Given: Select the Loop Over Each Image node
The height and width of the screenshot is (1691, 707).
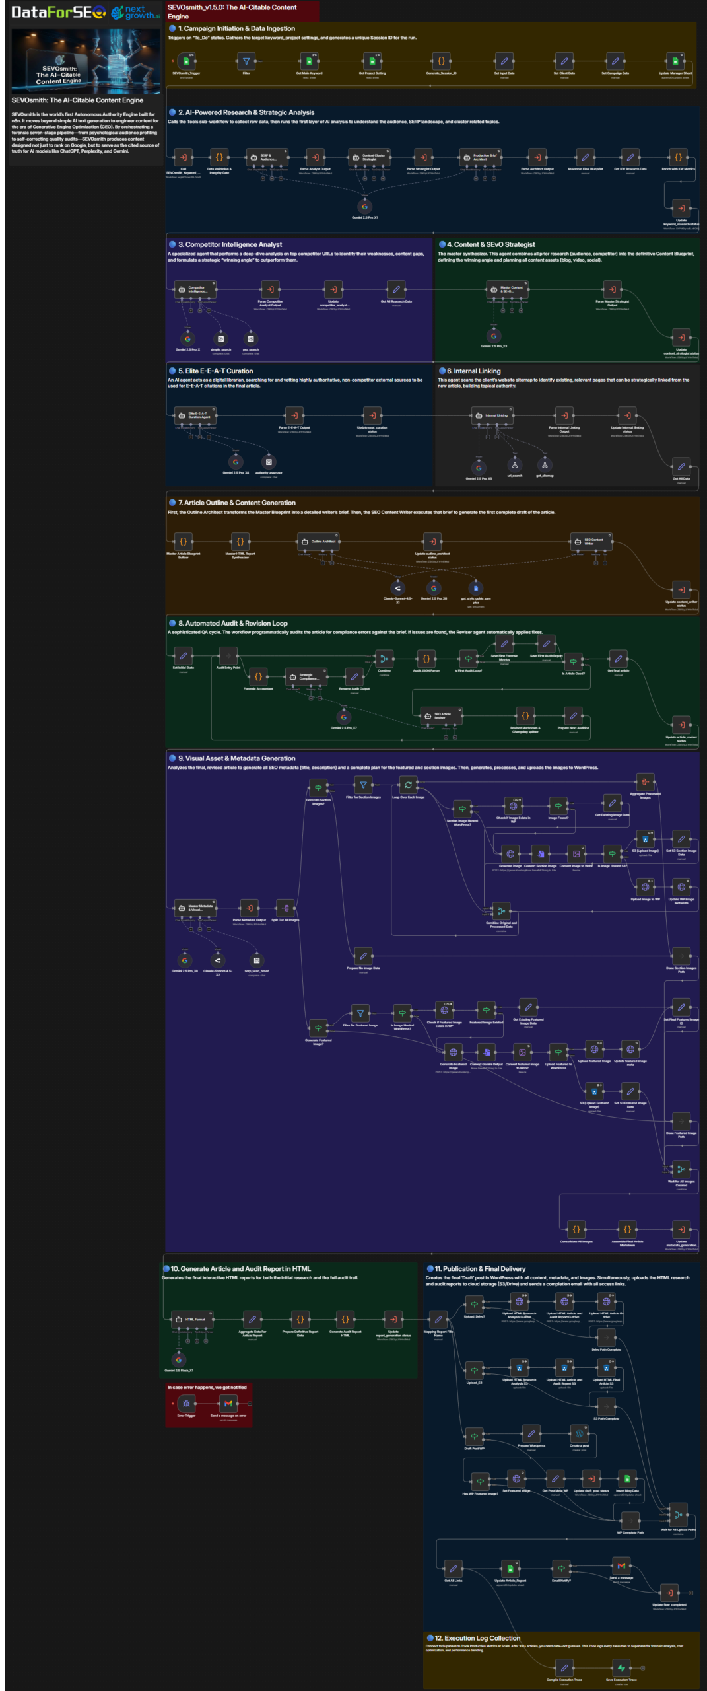Looking at the screenshot, I should pos(408,785).
